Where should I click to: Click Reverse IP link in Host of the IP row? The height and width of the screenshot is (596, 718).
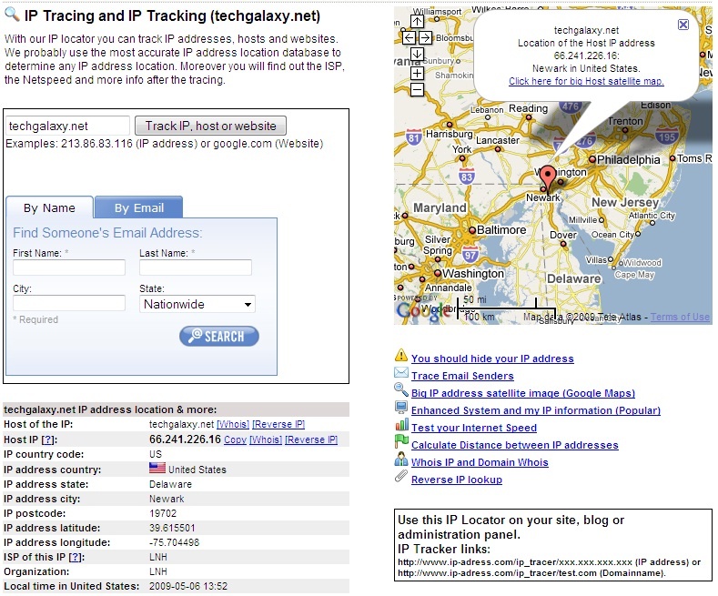tap(278, 425)
